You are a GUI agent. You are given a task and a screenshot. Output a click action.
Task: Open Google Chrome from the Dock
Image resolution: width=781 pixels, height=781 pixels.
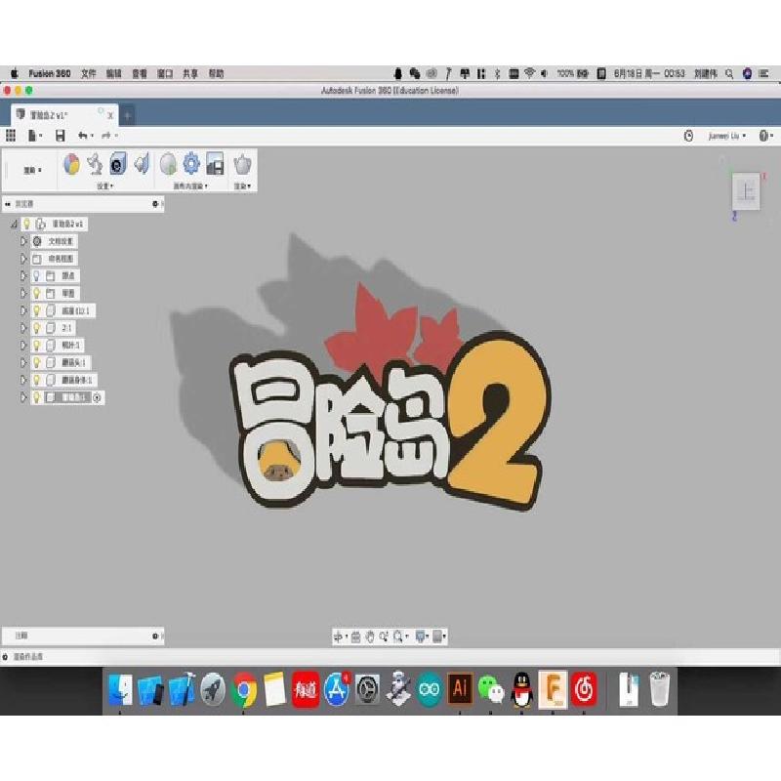(x=243, y=689)
